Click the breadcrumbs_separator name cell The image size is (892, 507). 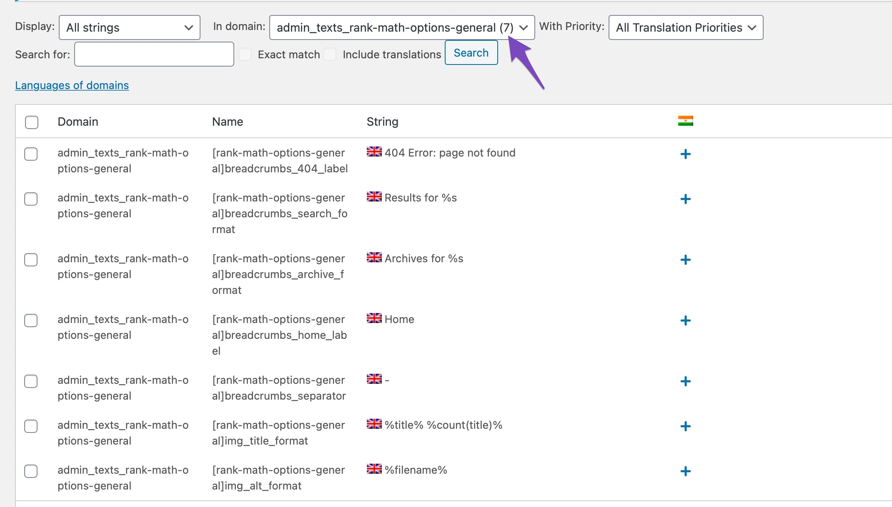point(279,388)
